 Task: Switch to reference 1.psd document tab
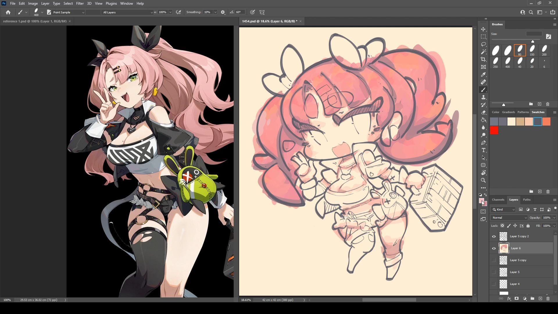pyautogui.click(x=35, y=21)
